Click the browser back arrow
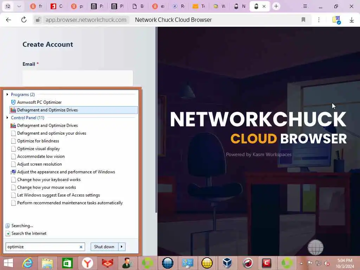The image size is (360, 270). point(8,20)
